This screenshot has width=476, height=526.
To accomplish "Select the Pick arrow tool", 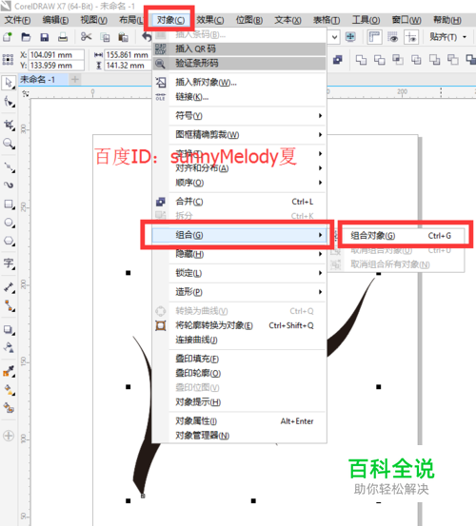I will (x=9, y=83).
